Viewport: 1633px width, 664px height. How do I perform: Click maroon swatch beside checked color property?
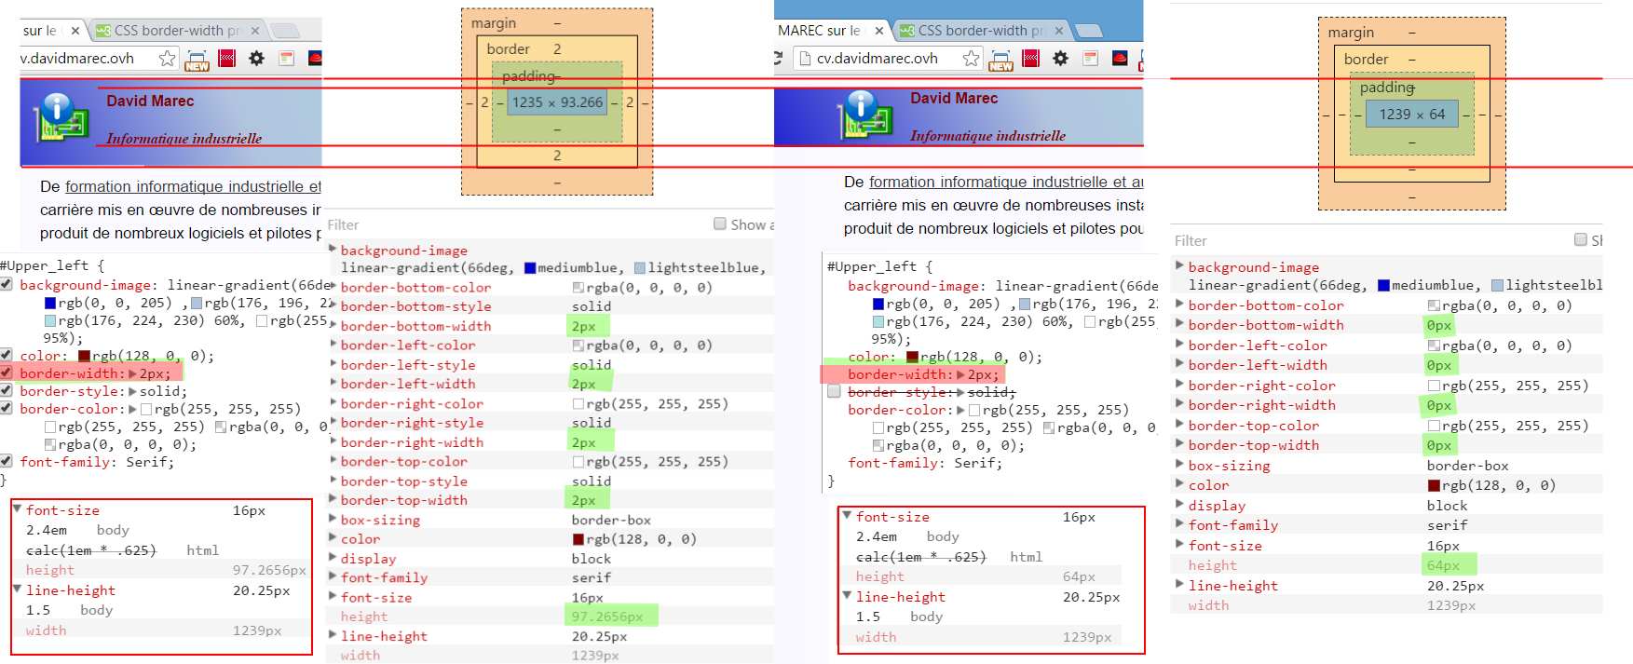coord(84,356)
